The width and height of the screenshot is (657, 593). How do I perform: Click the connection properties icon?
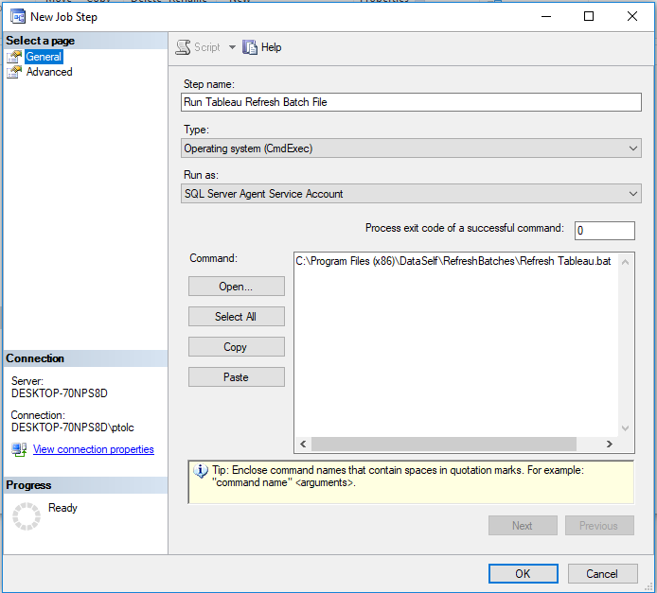point(19,449)
